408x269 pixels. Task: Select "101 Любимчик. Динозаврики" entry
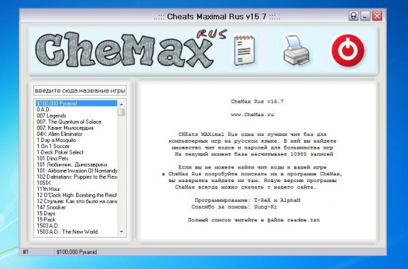point(76,164)
